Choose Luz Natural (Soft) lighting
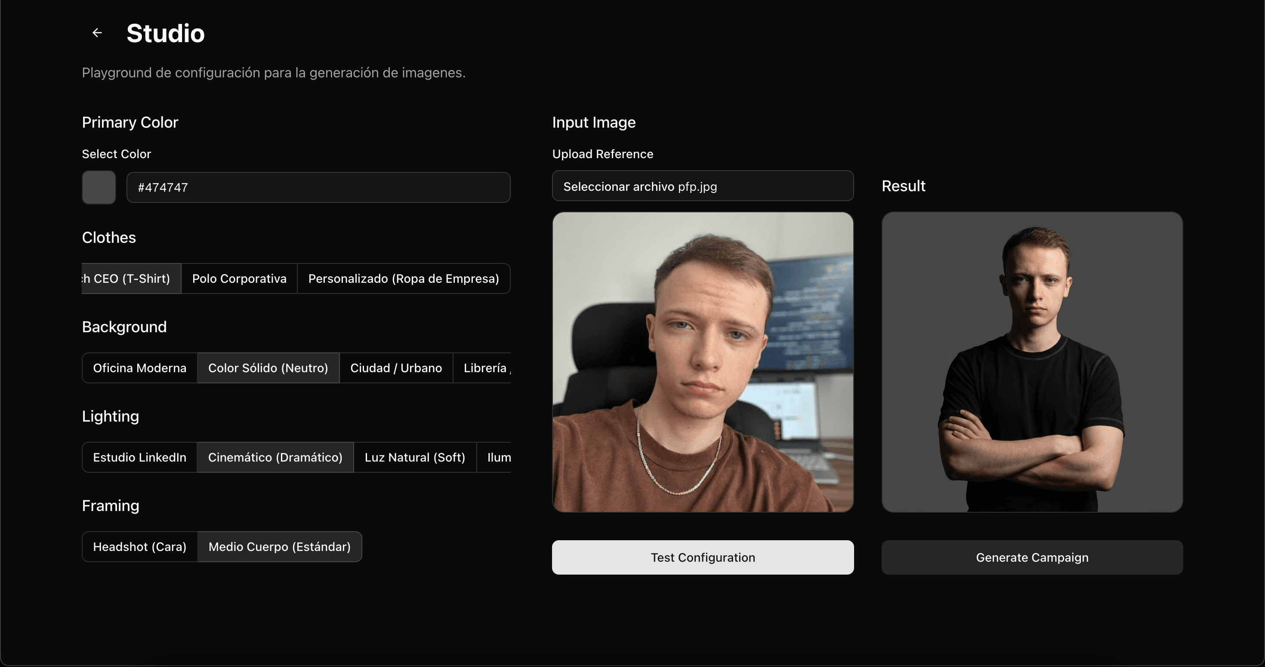 pos(414,456)
